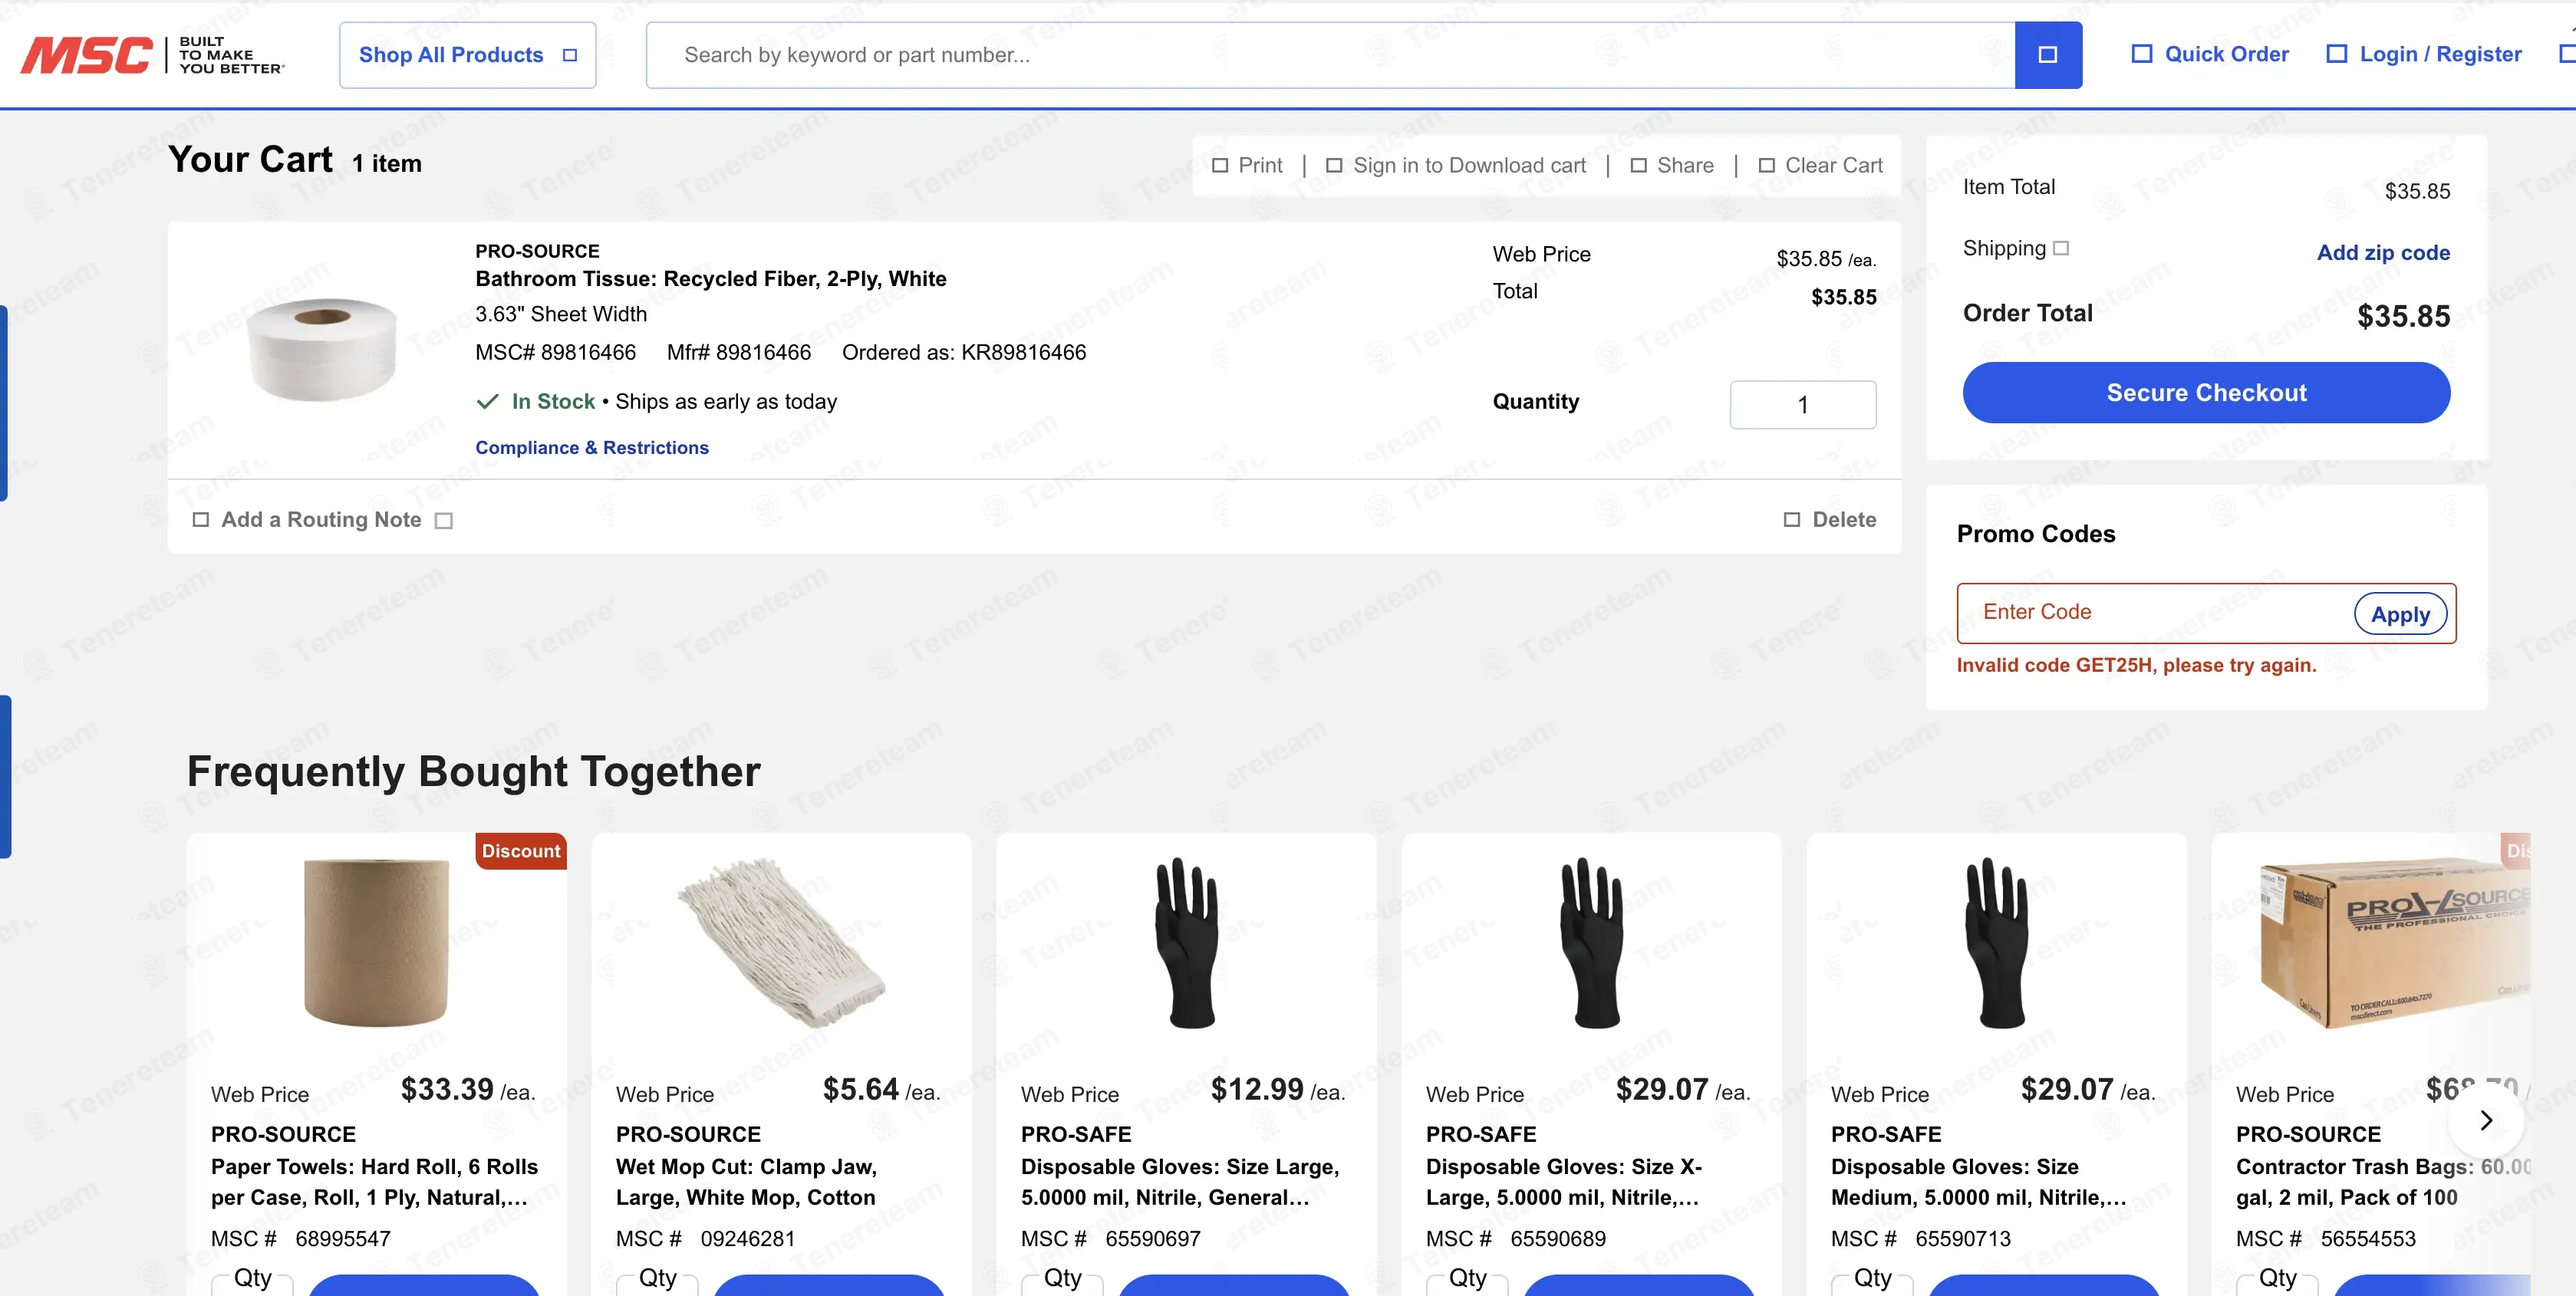Delete the Bathroom Tissue item
2576x1296 pixels.
[1830, 520]
